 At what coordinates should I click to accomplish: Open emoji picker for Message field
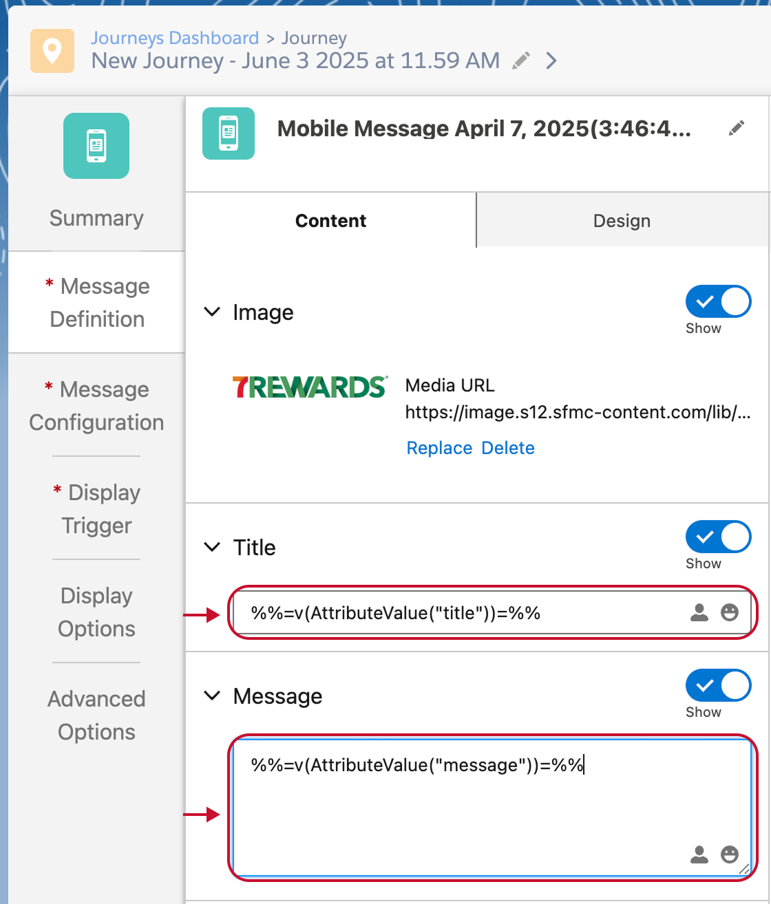click(730, 854)
